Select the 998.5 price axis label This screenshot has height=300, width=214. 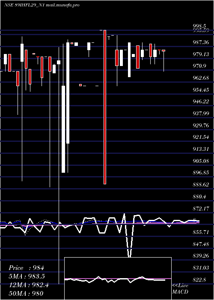[199, 26]
